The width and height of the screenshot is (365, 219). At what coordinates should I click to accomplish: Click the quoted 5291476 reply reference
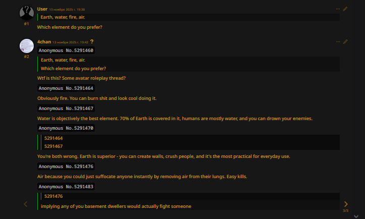(53, 196)
